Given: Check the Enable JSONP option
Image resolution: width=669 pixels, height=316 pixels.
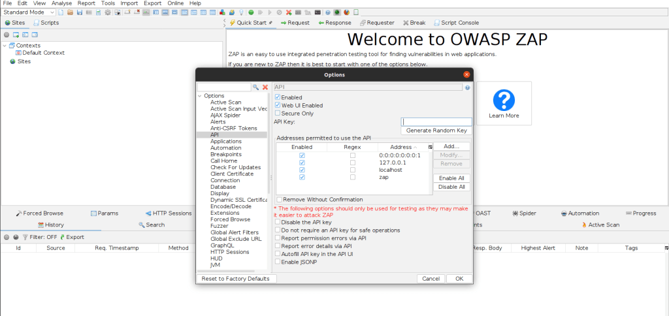Looking at the screenshot, I should [278, 262].
